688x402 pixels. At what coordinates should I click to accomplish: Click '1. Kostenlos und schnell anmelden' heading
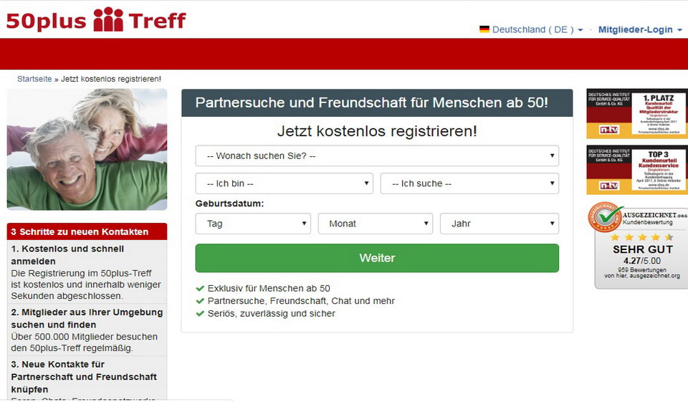67,255
